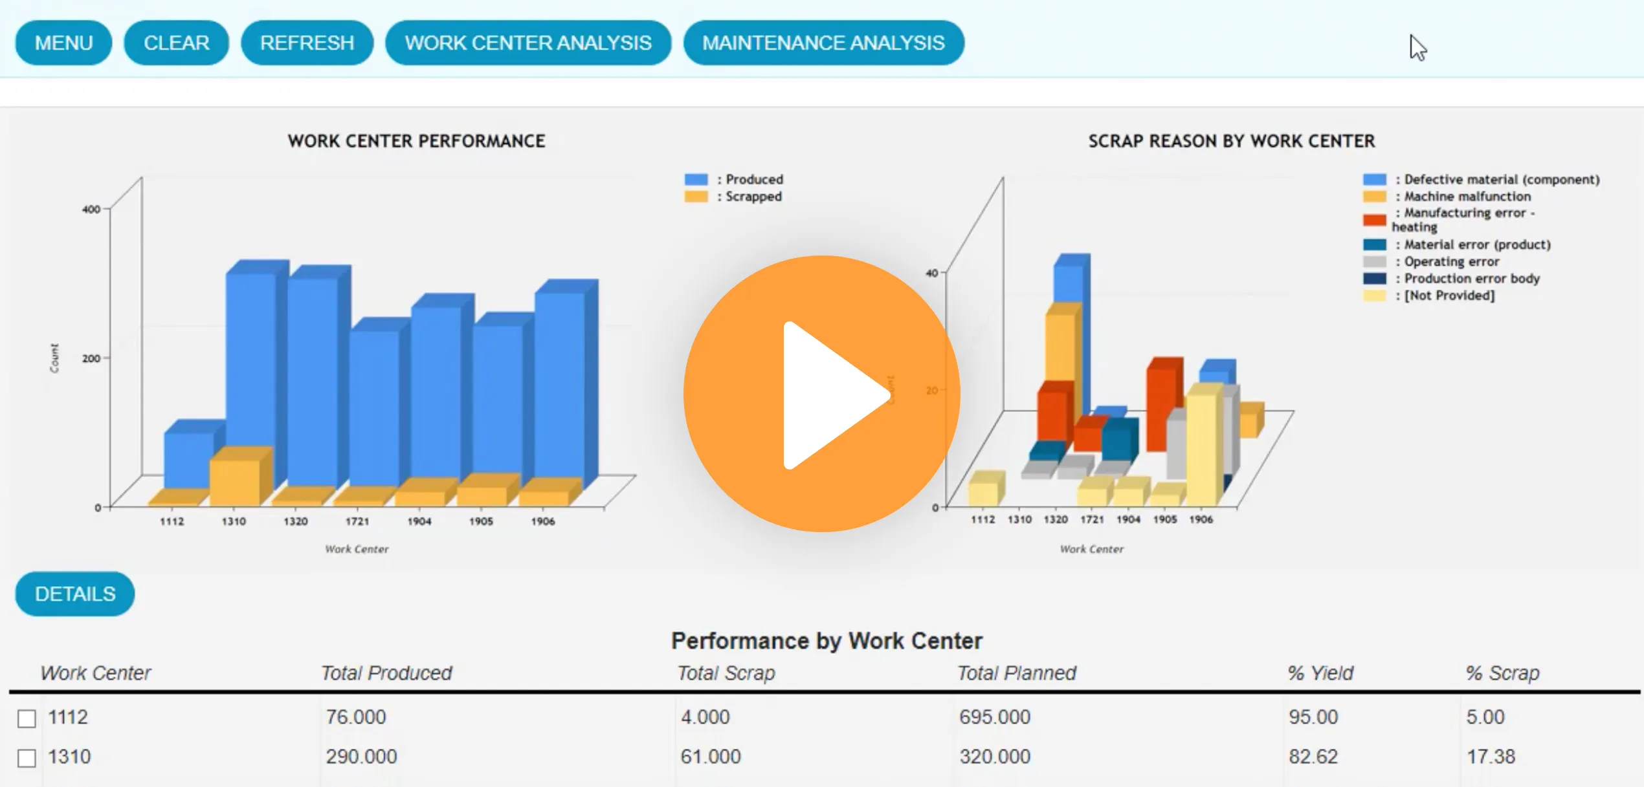Click Operating error legend swatch
This screenshot has height=787, width=1644.
point(1374,261)
